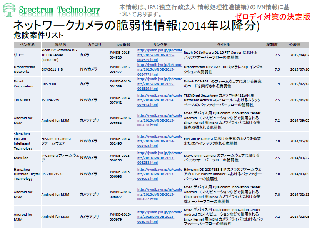Select the 2015/02/12 publication date
Viewport: 317px width, 237px height.
(300, 84)
